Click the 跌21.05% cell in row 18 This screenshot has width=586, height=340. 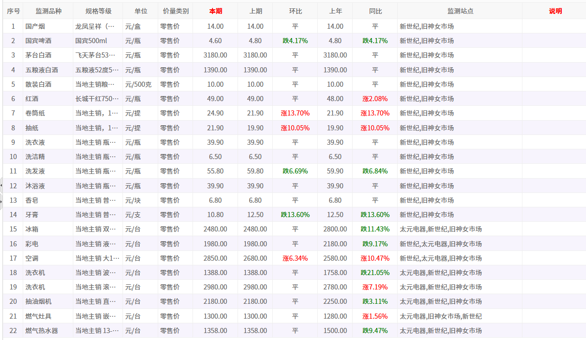(x=375, y=273)
